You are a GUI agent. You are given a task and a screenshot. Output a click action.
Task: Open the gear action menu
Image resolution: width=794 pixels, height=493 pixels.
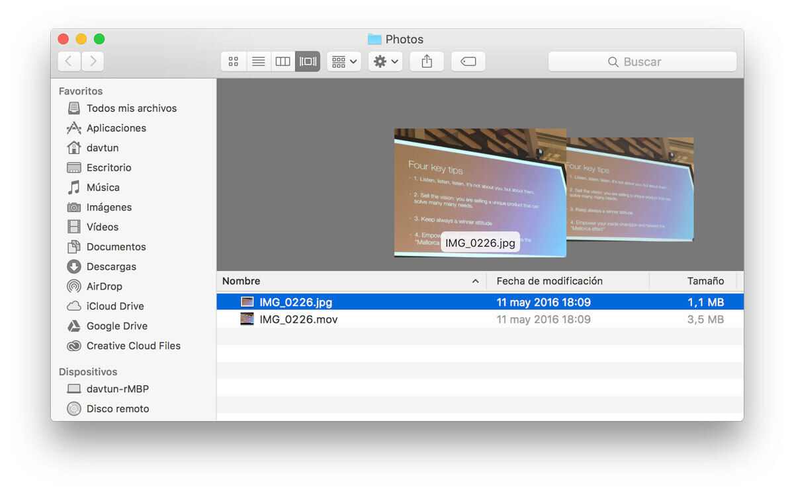tap(386, 61)
